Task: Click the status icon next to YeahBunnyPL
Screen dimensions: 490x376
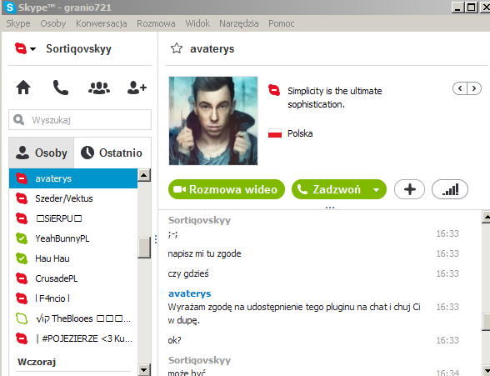Action: tap(22, 238)
